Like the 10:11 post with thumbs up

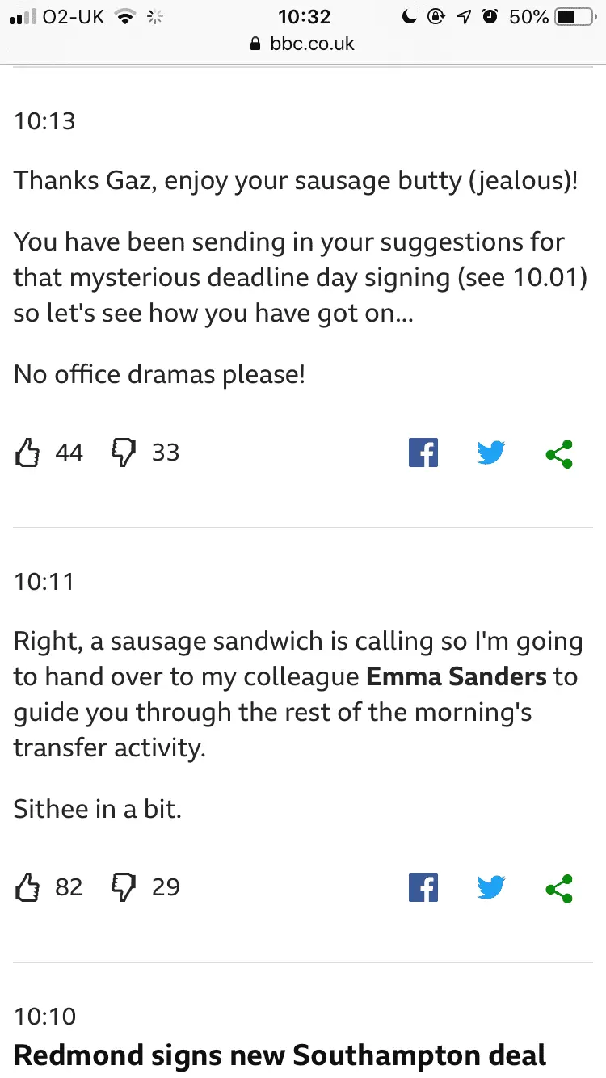[28, 887]
